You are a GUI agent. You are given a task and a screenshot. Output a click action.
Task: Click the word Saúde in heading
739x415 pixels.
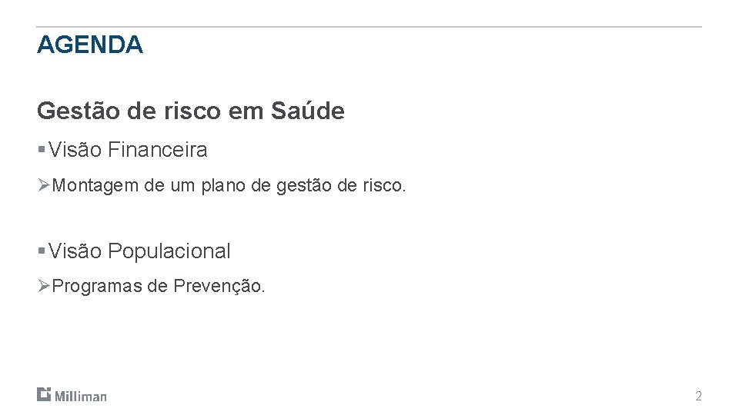coord(308,111)
